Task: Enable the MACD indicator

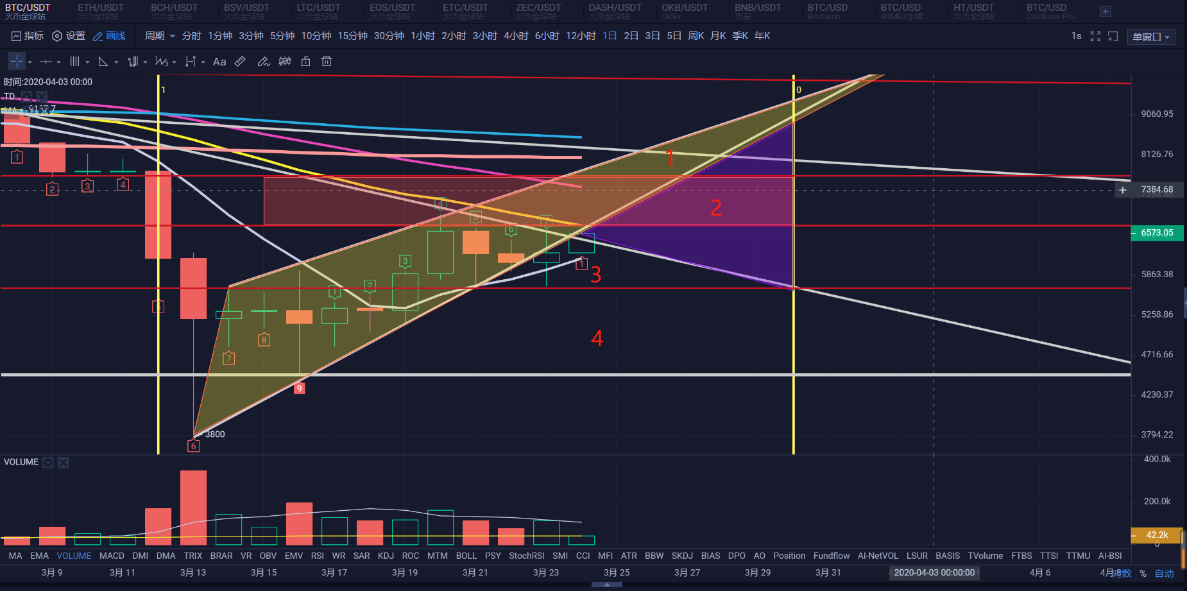Action: (x=112, y=556)
